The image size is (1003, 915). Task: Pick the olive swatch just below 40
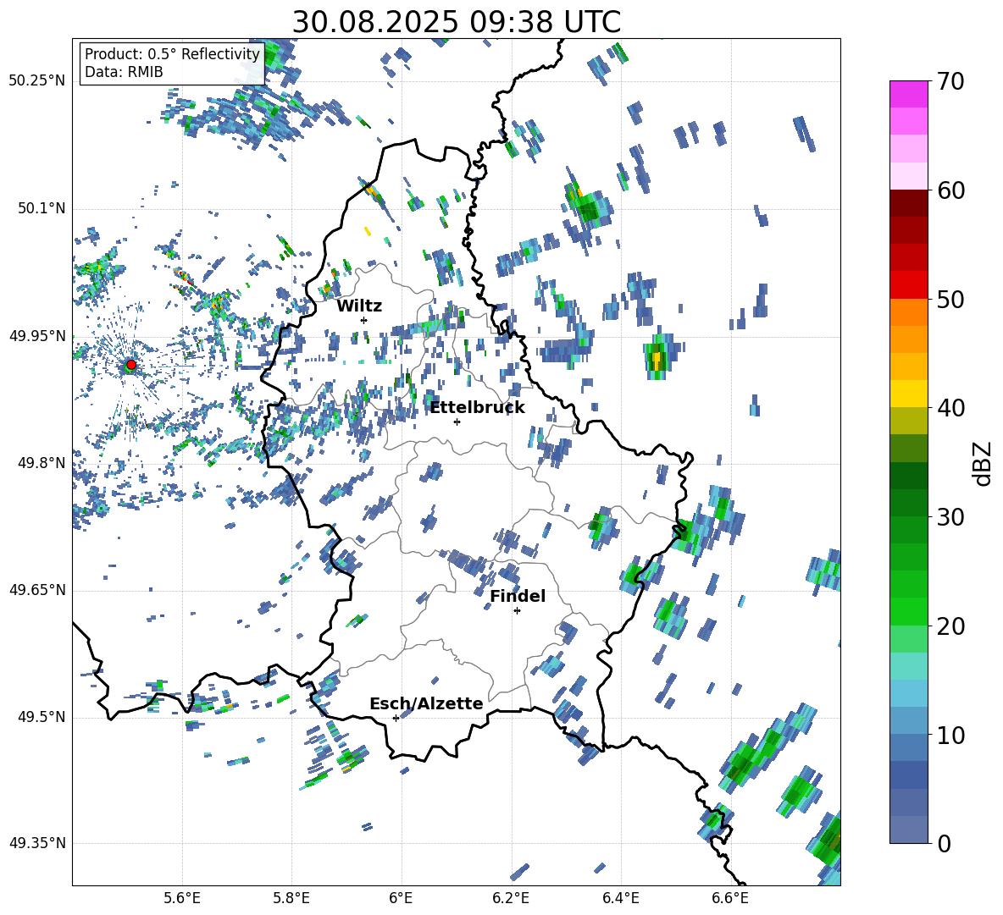[x=908, y=421]
